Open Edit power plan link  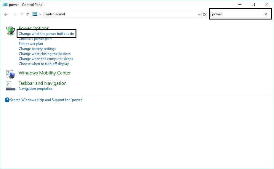point(31,44)
